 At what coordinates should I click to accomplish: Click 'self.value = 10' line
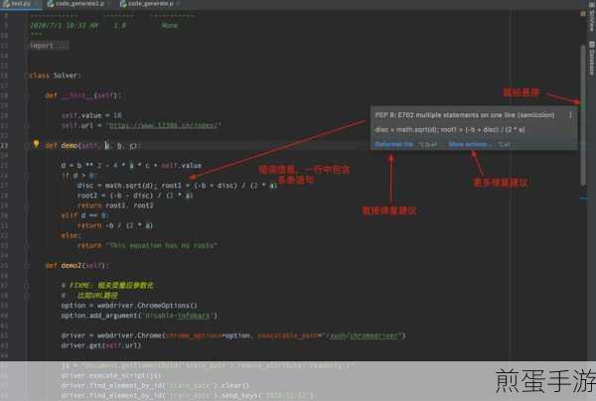(x=91, y=115)
